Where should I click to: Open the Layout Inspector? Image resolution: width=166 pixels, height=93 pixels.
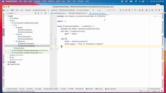pyautogui.click(x=154, y=89)
